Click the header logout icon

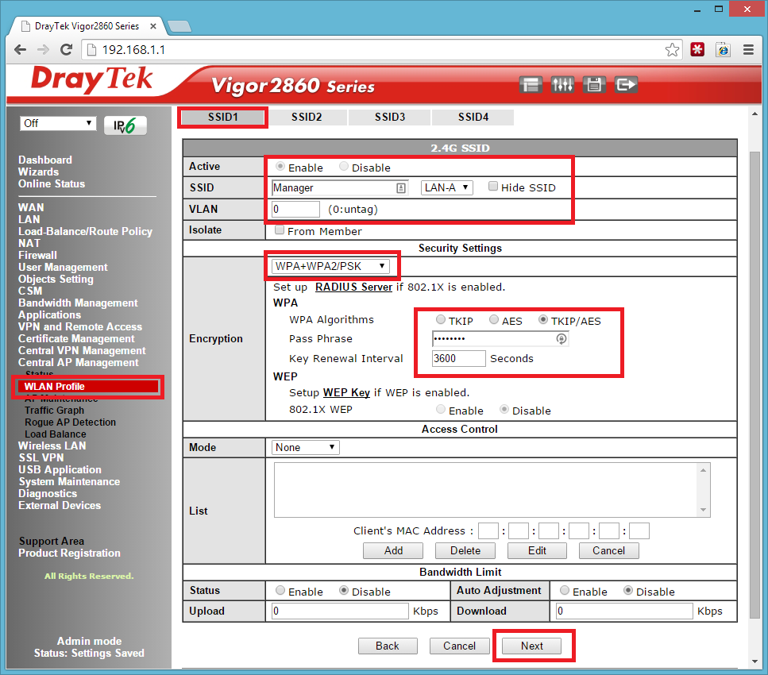pyautogui.click(x=626, y=85)
